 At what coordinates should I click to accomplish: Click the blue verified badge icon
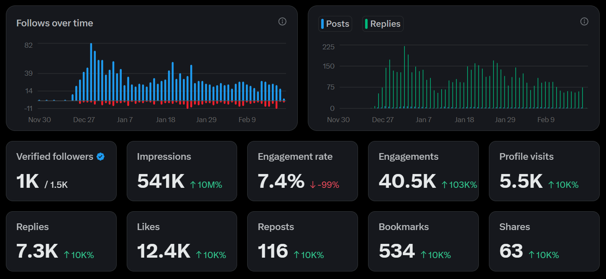point(100,156)
